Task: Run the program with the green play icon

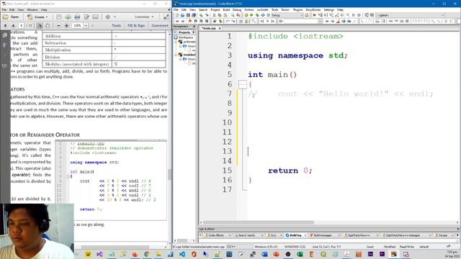Action: (251, 15)
